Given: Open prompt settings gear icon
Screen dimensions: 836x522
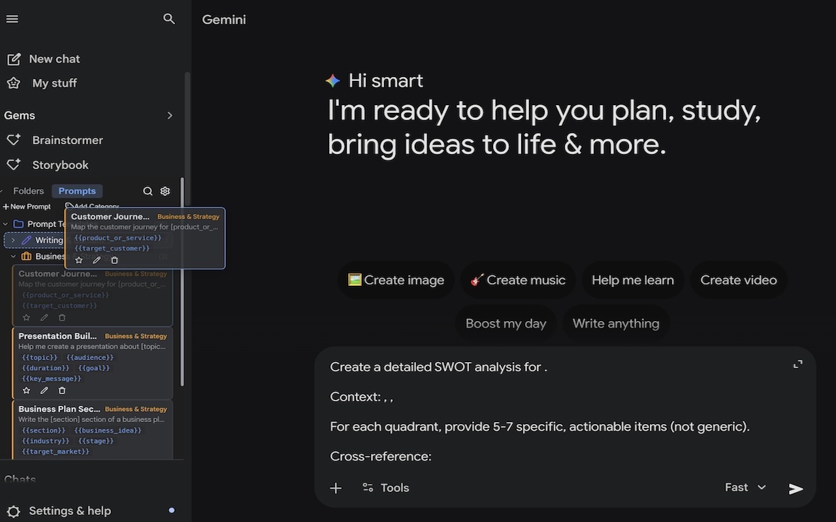Looking at the screenshot, I should click(x=165, y=191).
